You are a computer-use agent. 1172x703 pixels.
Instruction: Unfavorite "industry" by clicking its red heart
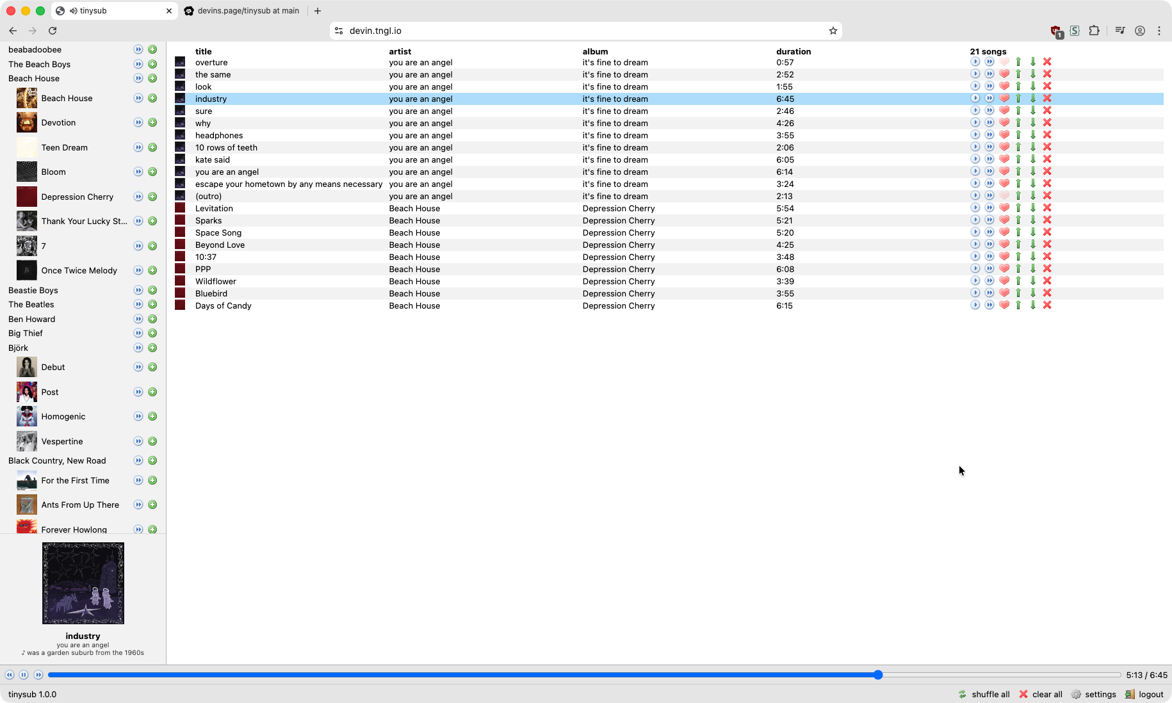[1004, 98]
